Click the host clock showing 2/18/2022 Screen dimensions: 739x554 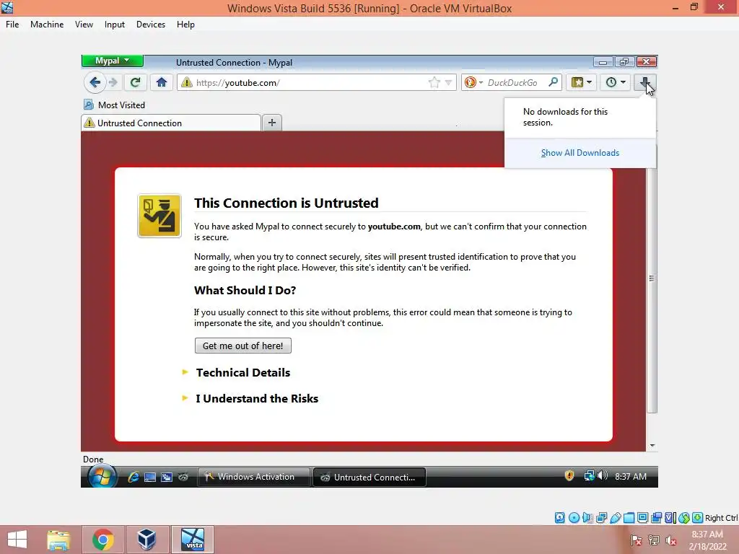click(x=707, y=540)
